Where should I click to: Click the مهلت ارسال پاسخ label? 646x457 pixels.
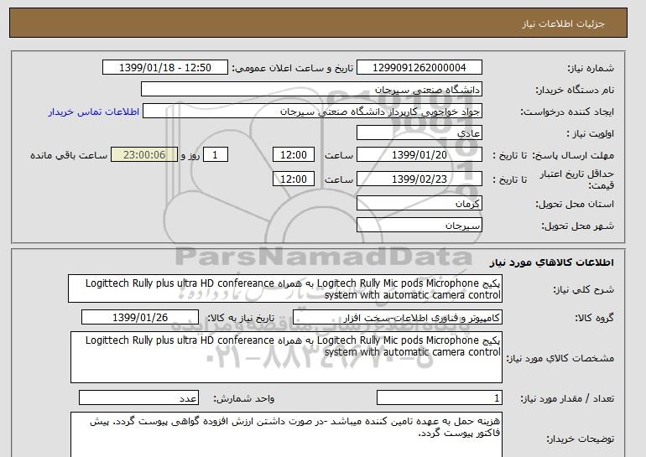573,155
